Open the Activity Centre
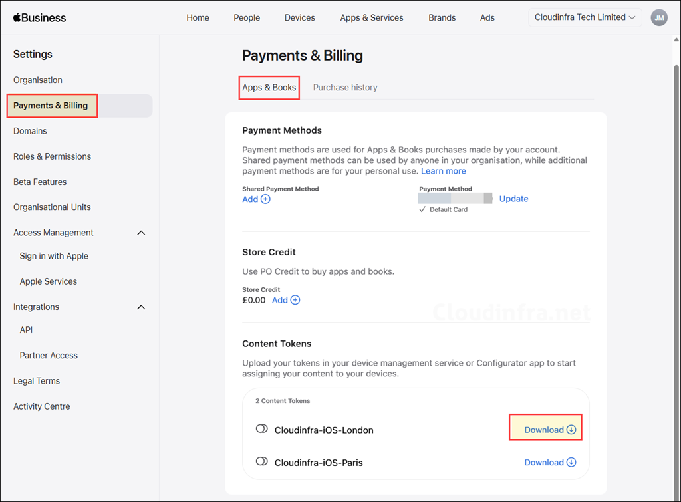681x502 pixels. point(42,406)
